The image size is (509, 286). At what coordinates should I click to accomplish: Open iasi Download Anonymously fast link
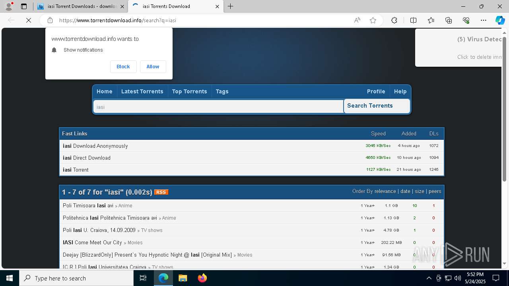click(95, 146)
